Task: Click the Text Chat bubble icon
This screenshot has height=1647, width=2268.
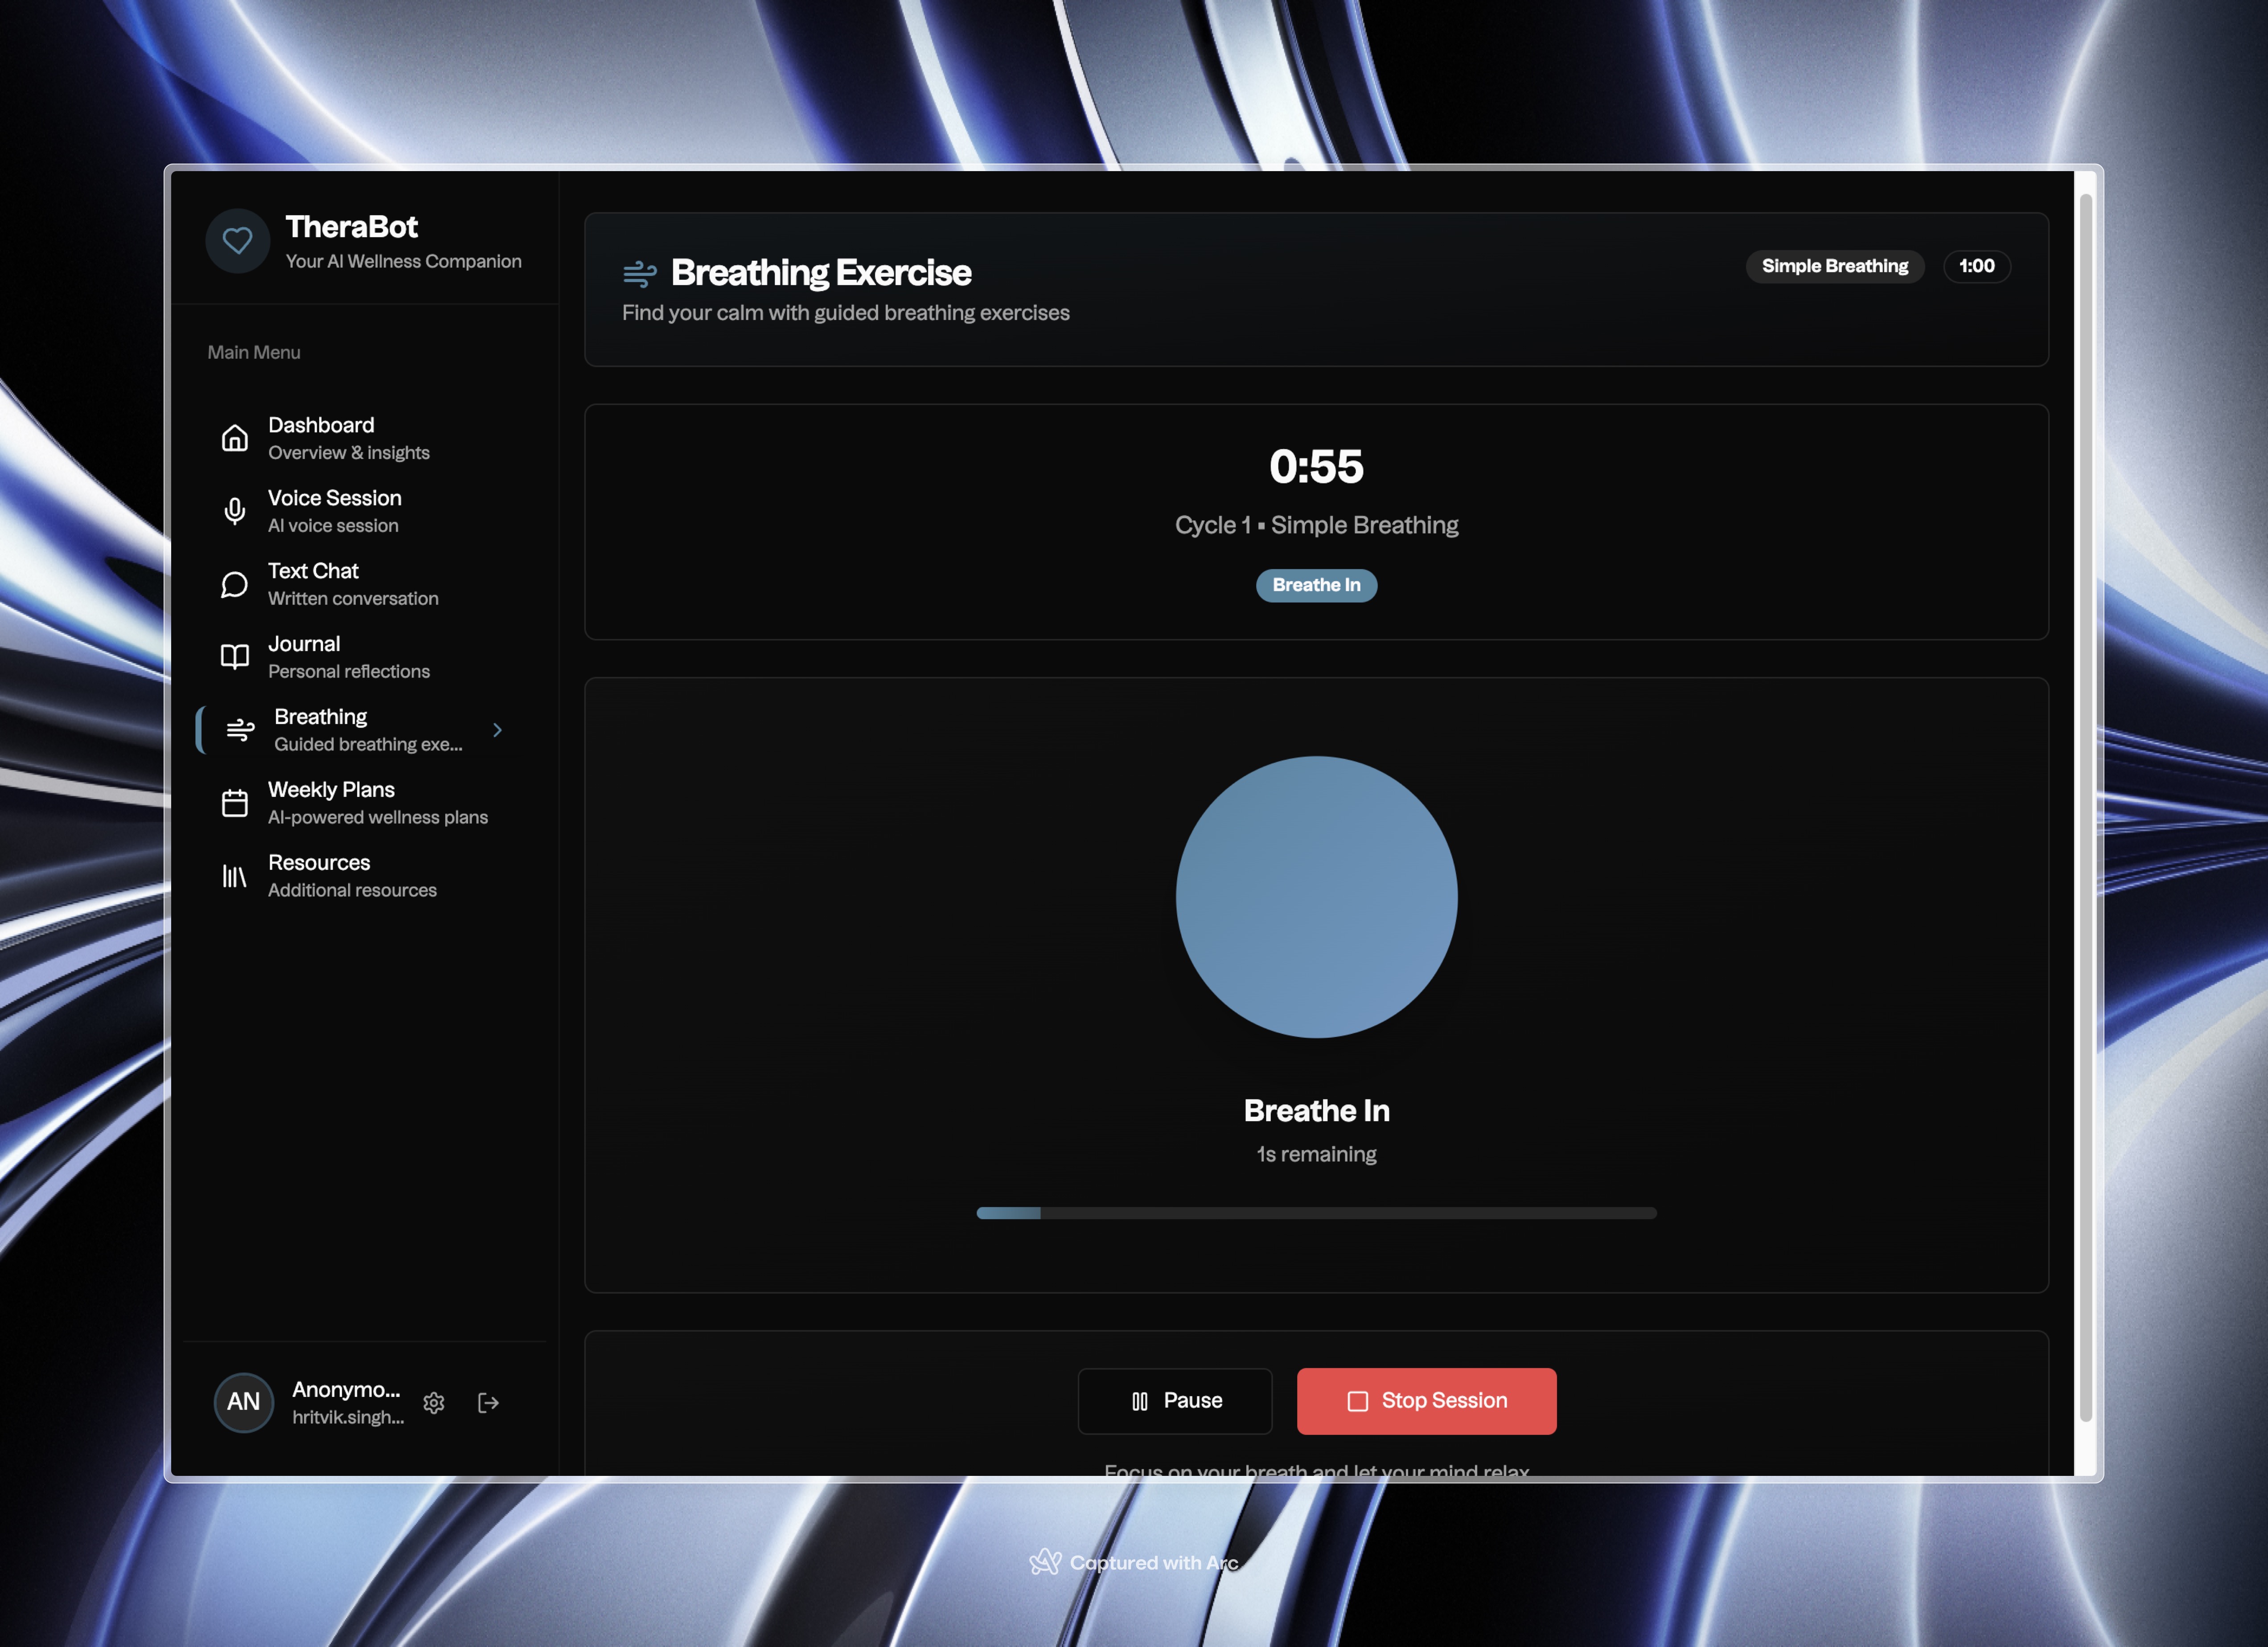Action: pyautogui.click(x=234, y=585)
